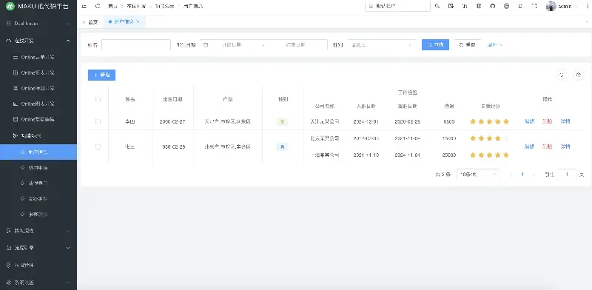The width and height of the screenshot is (592, 290).
Task: Click the 首页 breadcrumb link
Action: click(112, 6)
